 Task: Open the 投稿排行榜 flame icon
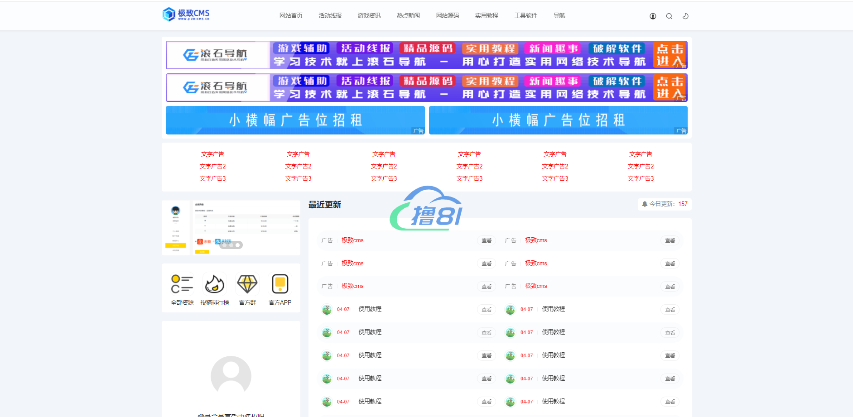tap(215, 284)
